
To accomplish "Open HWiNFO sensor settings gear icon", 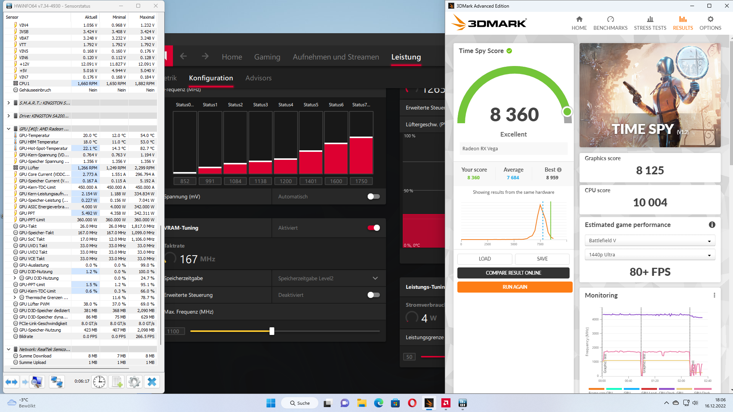I will coord(134,381).
